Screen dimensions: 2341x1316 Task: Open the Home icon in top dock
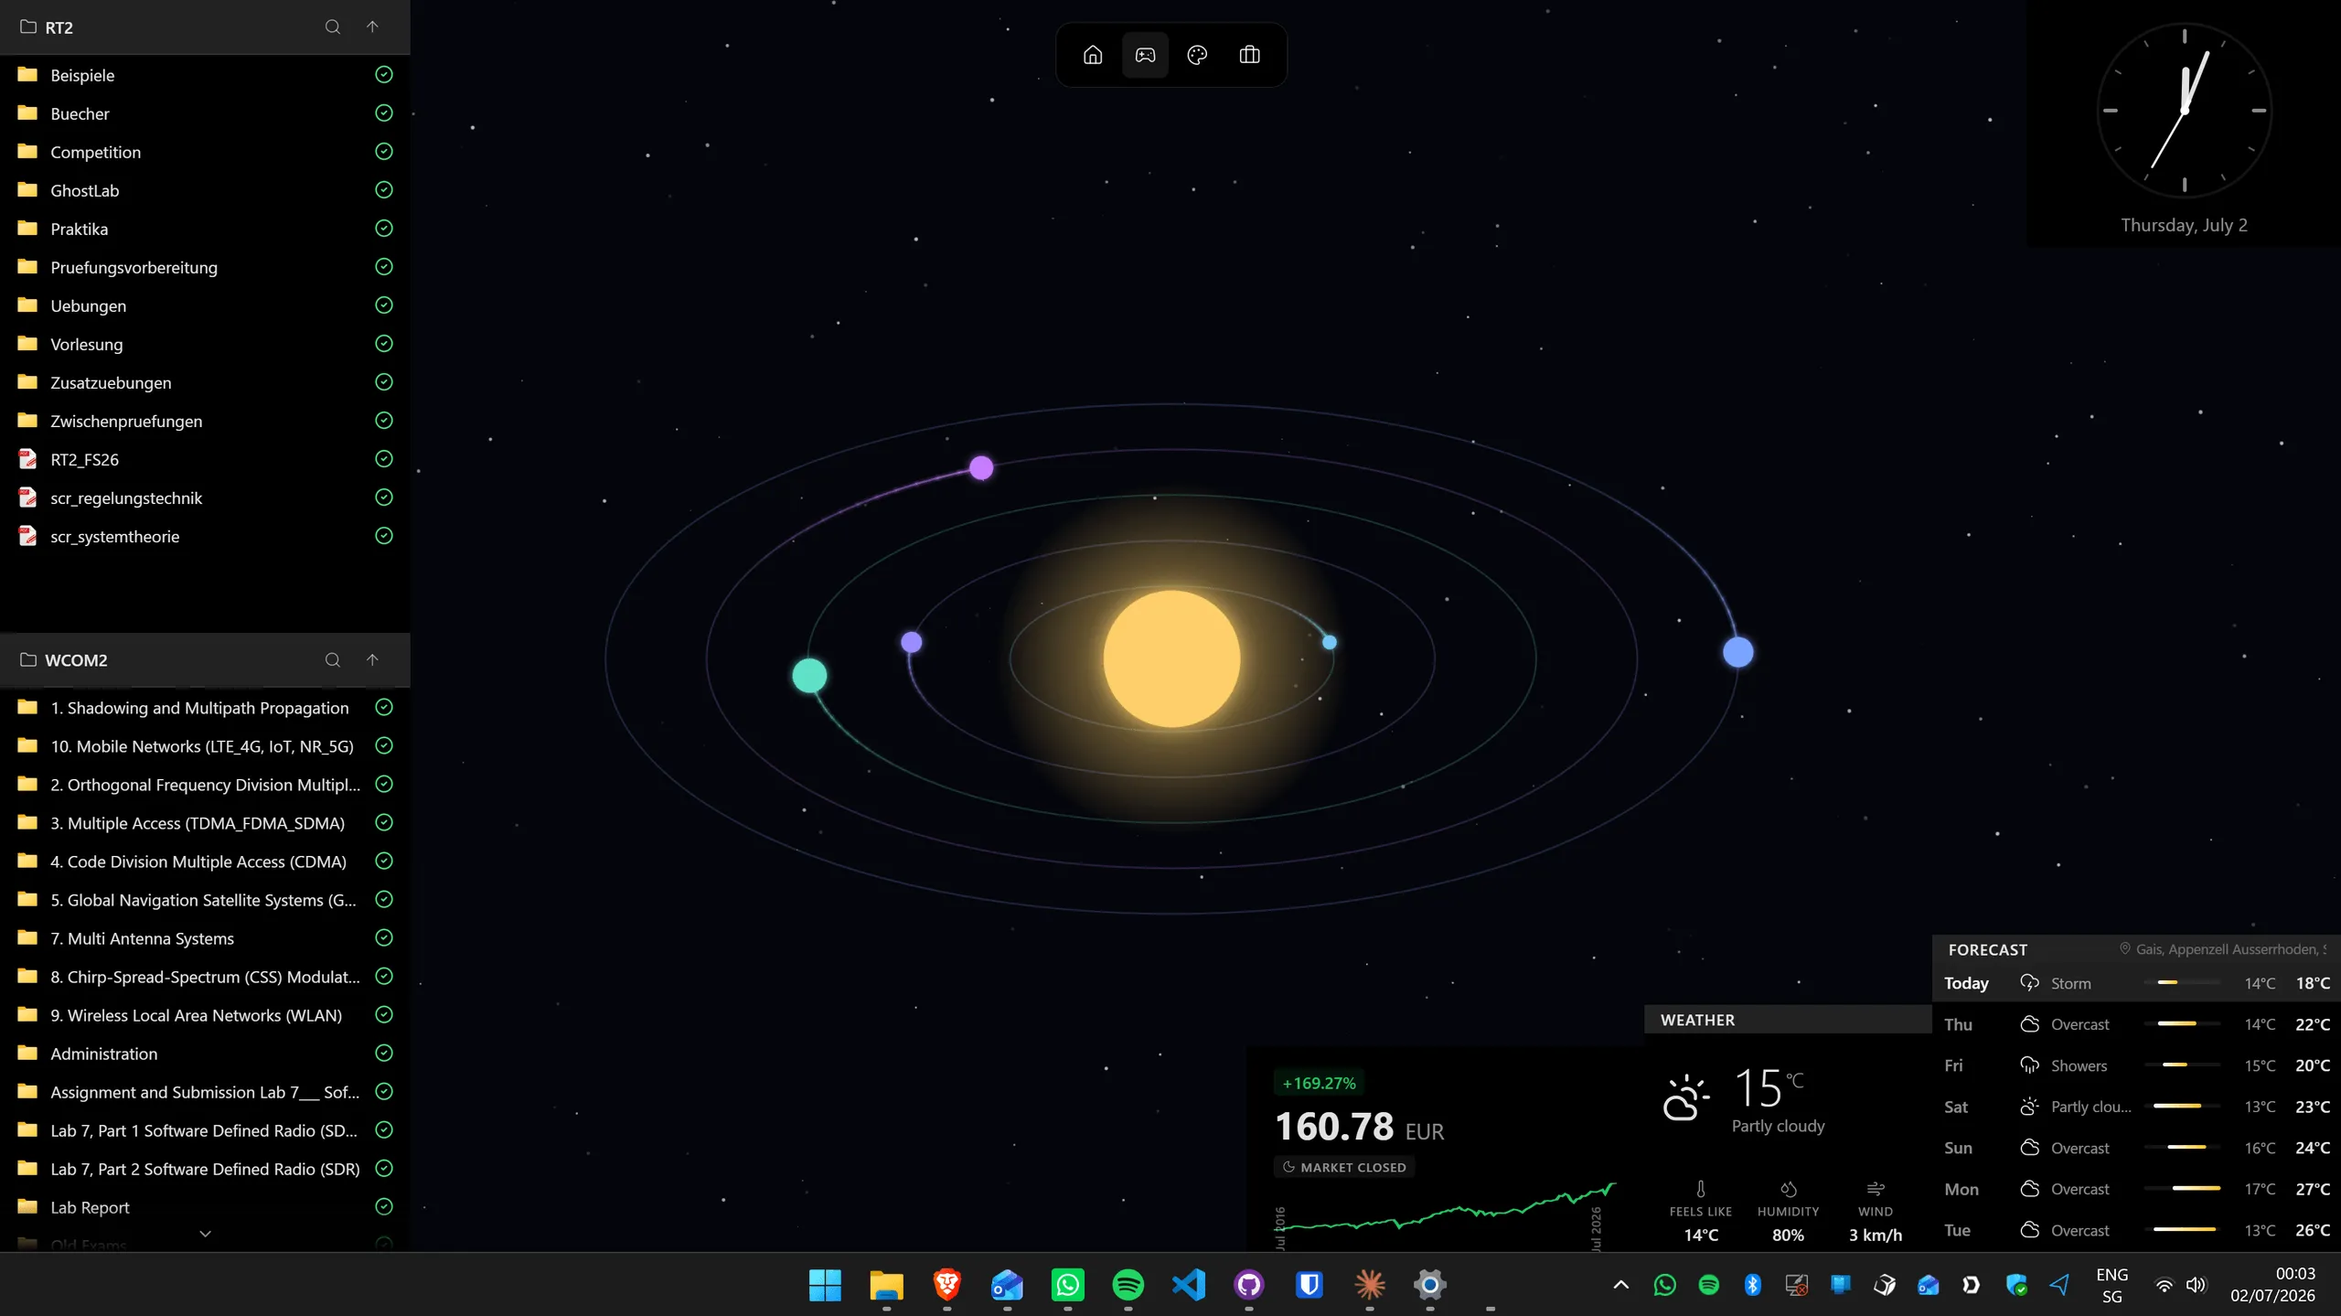click(x=1093, y=55)
